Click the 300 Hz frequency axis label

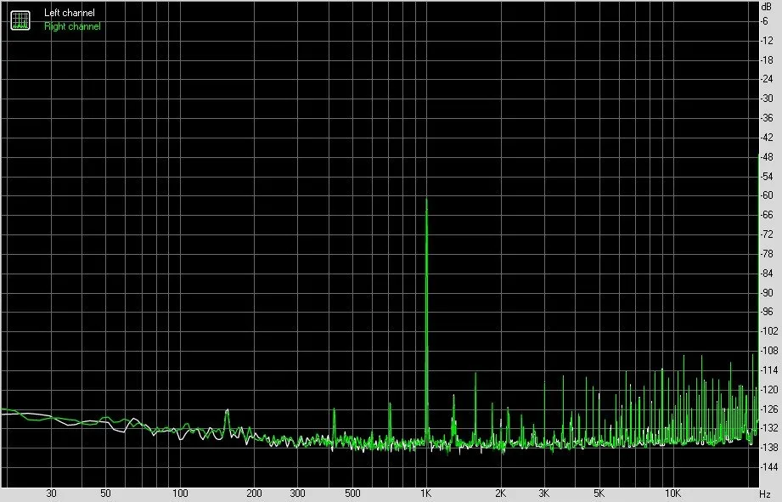(x=297, y=494)
